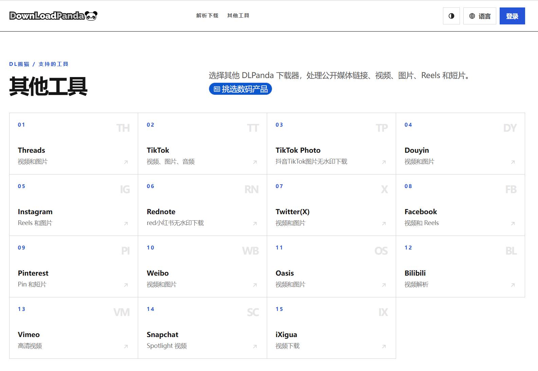
Task: Click the arrow icon on Bilibili card
Action: point(513,285)
